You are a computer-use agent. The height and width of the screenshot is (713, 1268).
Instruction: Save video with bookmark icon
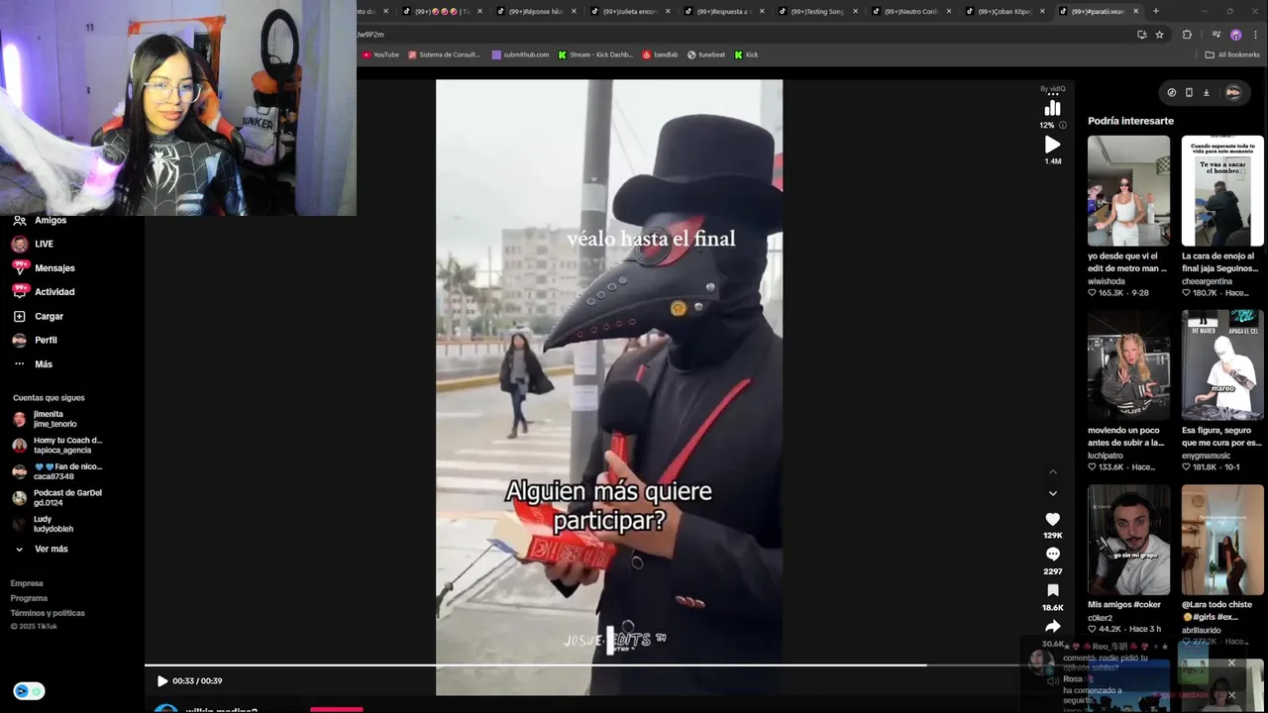coord(1052,591)
